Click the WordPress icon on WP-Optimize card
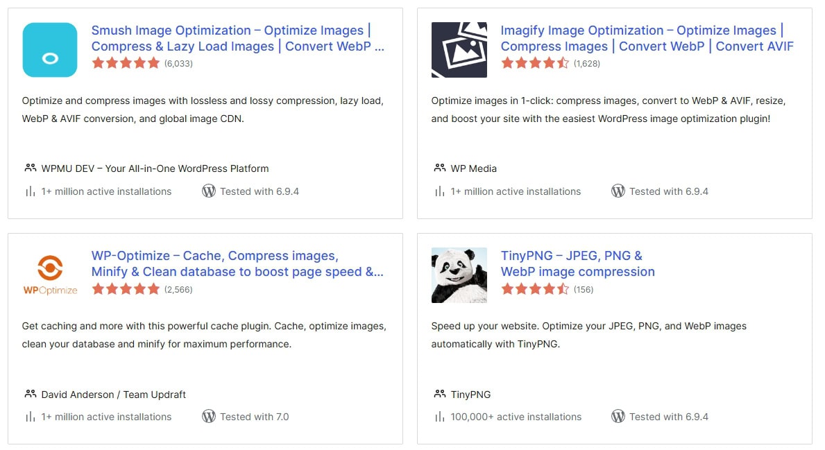The width and height of the screenshot is (825, 450). 209,417
